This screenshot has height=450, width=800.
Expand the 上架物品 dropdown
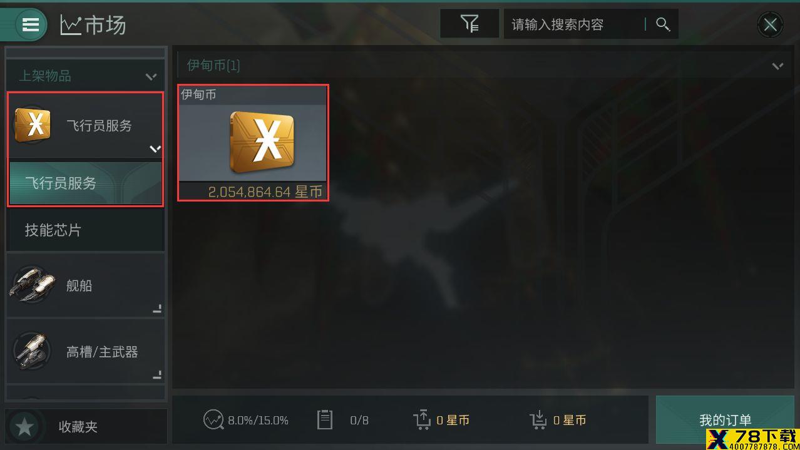85,76
